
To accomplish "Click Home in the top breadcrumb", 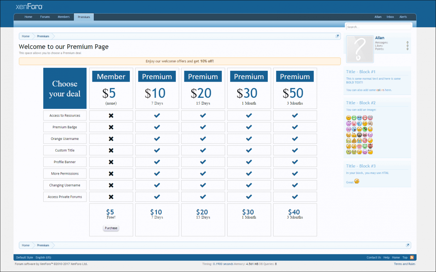I will (26, 36).
